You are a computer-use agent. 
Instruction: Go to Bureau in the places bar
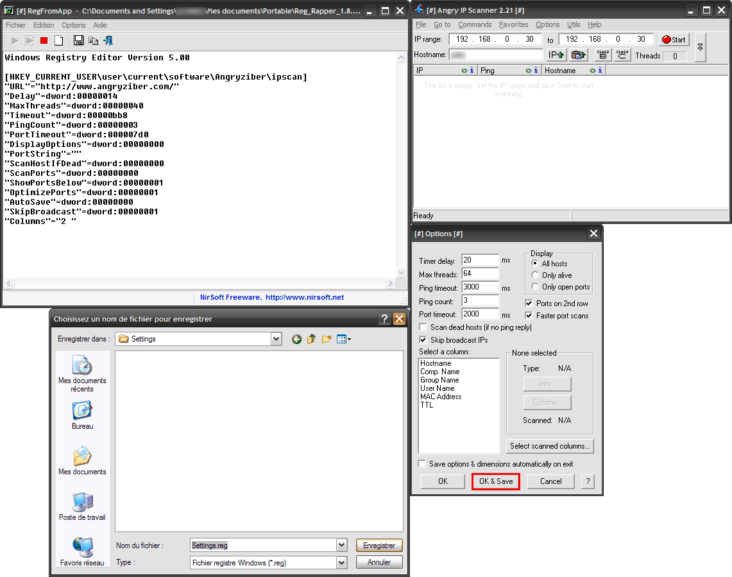82,415
